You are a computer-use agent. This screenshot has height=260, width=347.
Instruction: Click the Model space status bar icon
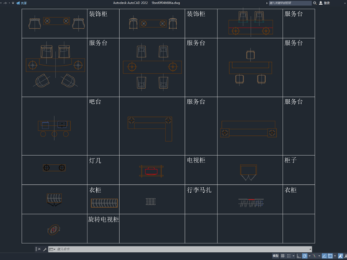tap(275, 256)
